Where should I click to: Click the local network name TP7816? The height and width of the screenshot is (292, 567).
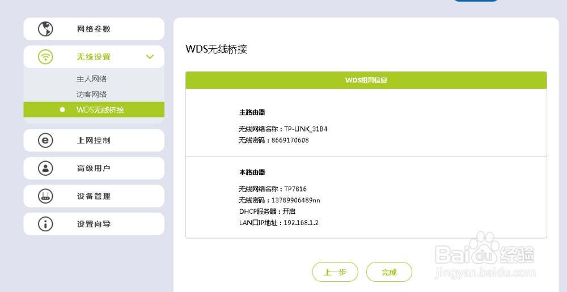coord(295,189)
